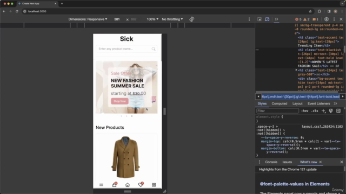This screenshot has height=194, width=346.
Task: Open the DevTools warnings counter
Action: 307,19
